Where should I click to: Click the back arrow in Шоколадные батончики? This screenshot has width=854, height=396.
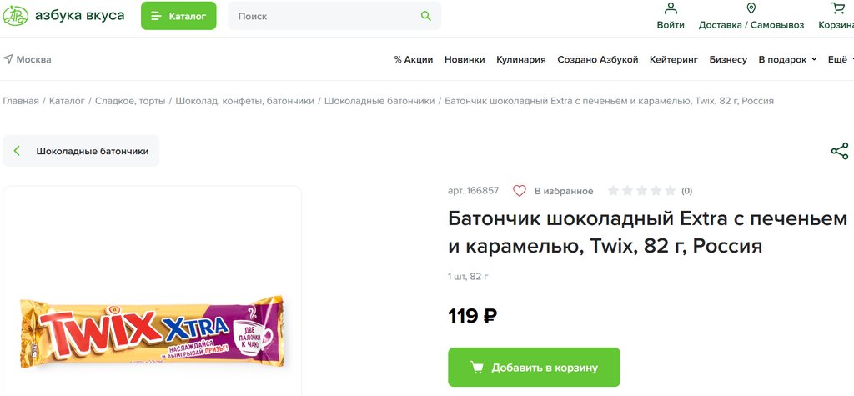[x=17, y=151]
